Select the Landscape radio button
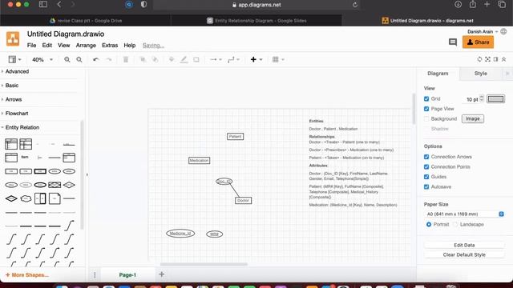The image size is (513, 288). tap(455, 224)
